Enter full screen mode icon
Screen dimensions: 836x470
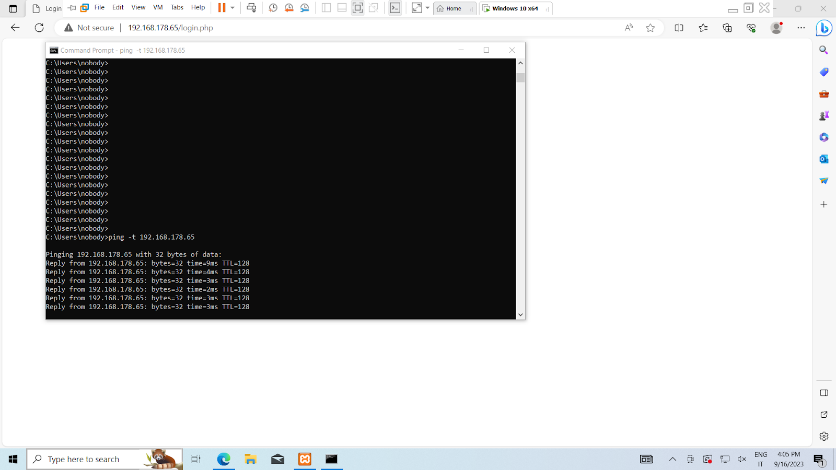[x=357, y=8]
